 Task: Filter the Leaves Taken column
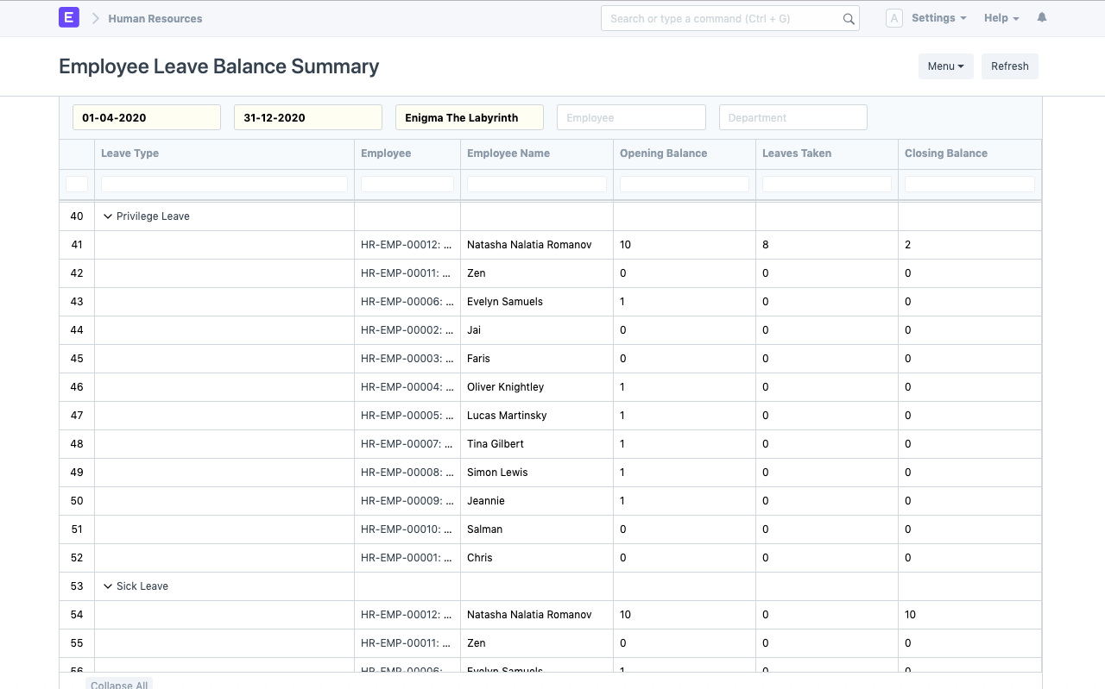[x=827, y=184]
